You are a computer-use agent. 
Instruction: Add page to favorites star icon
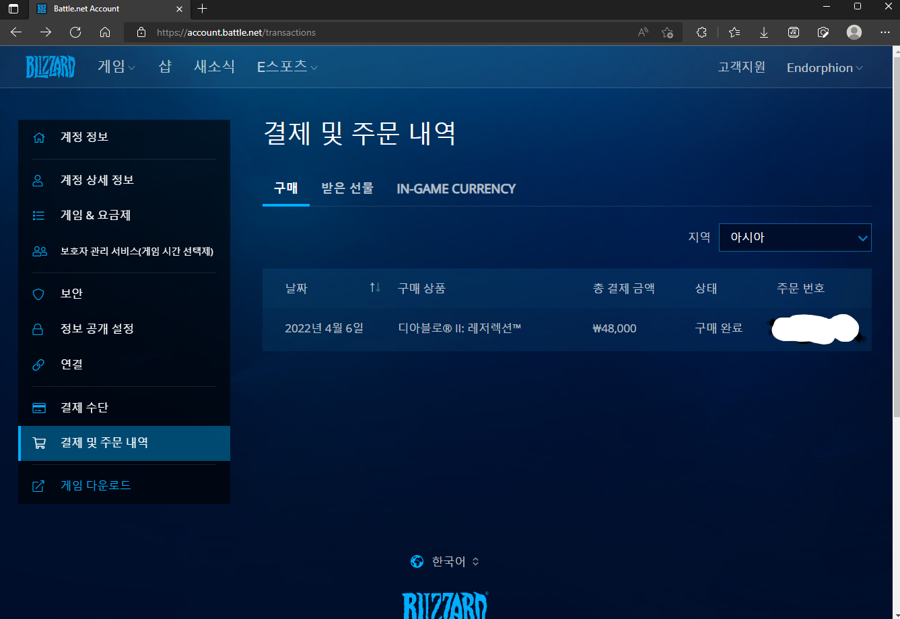click(x=667, y=32)
